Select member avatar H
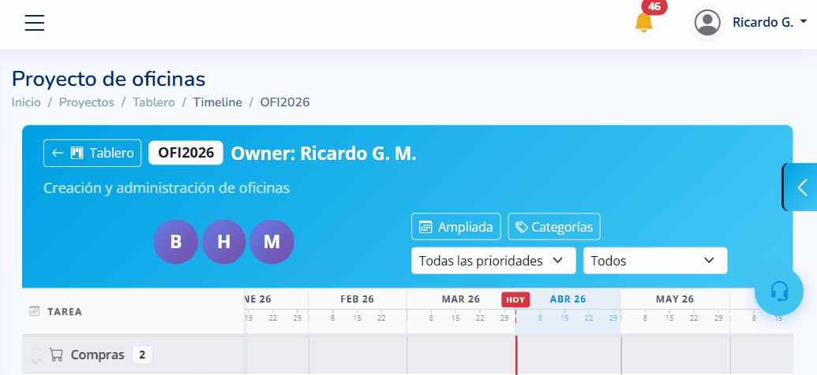 pos(223,242)
